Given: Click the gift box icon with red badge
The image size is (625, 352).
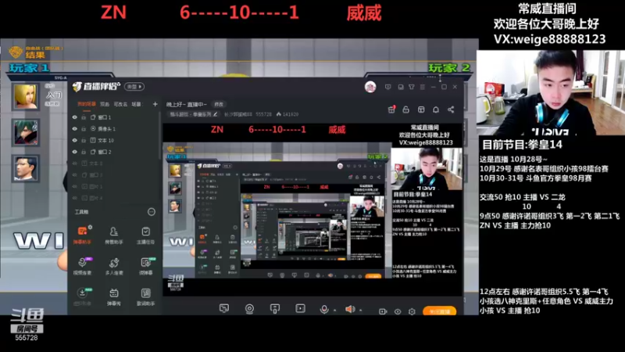Looking at the screenshot, I should pyautogui.click(x=391, y=110).
